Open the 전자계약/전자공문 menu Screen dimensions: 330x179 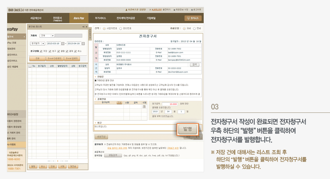click(x=126, y=18)
